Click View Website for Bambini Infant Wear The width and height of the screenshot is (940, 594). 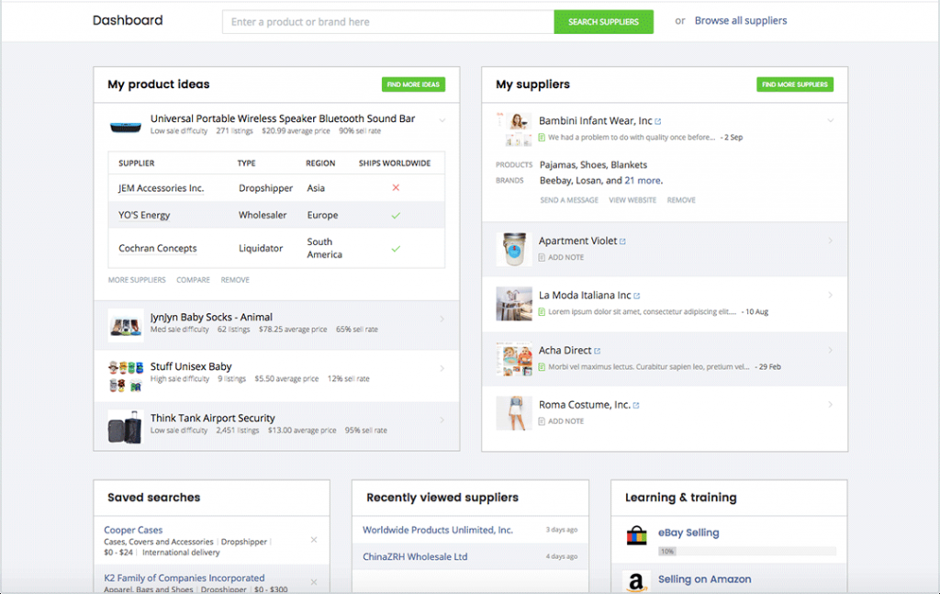point(632,200)
